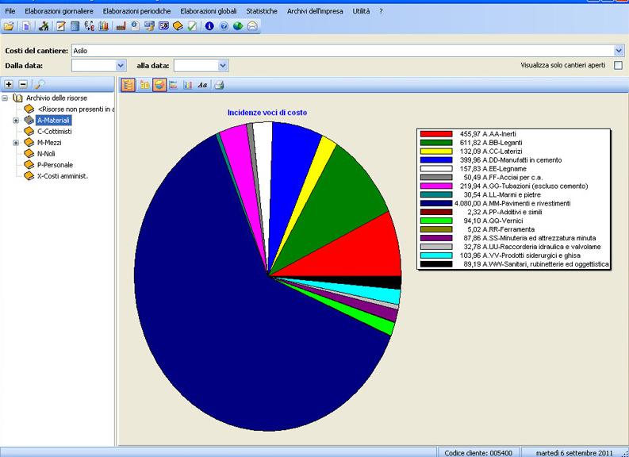Click the blue info icon in toolbar
This screenshot has width=629, height=457.
(x=209, y=26)
